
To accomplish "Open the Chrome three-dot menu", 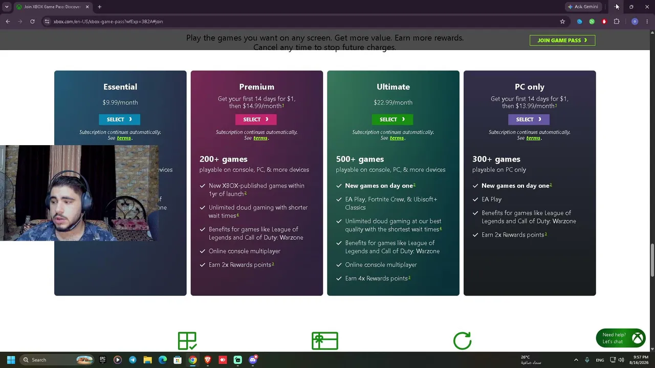I will [647, 21].
